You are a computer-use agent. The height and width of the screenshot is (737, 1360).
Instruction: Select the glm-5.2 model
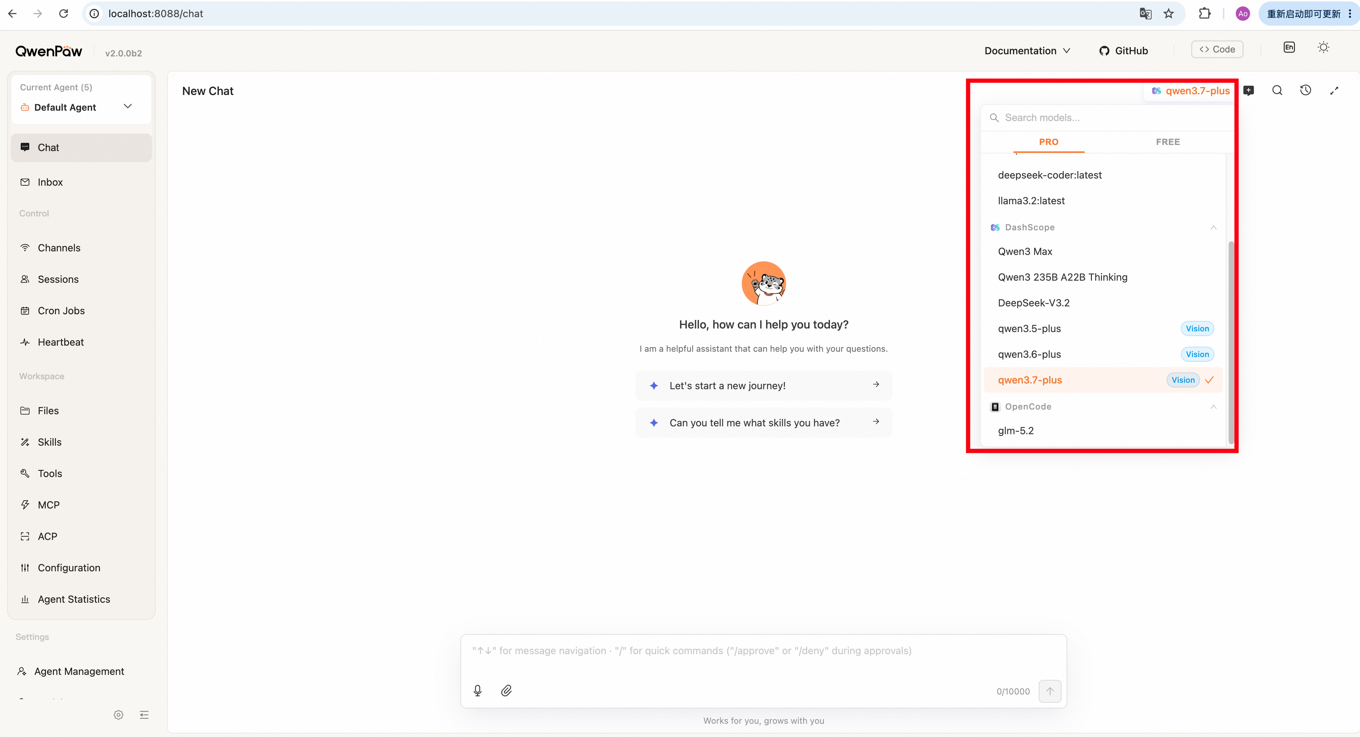[x=1103, y=431]
